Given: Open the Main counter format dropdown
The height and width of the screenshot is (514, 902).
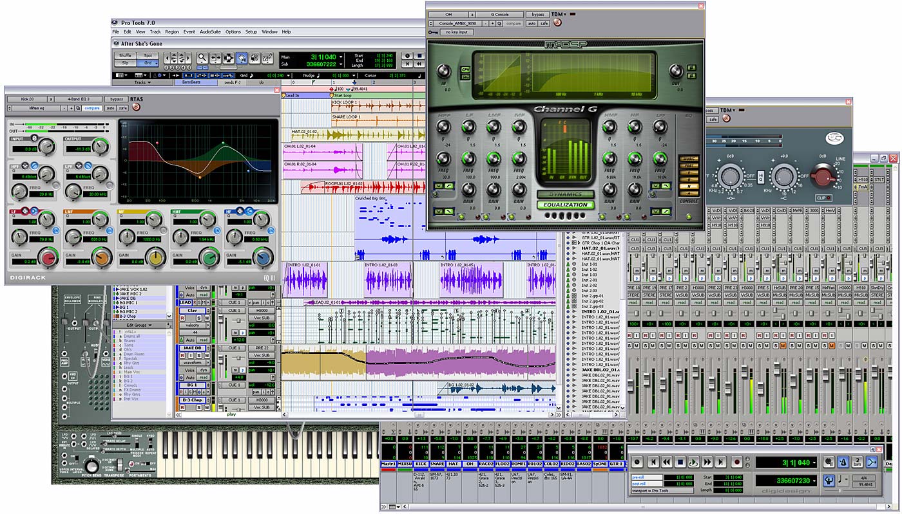Looking at the screenshot, I should (341, 57).
